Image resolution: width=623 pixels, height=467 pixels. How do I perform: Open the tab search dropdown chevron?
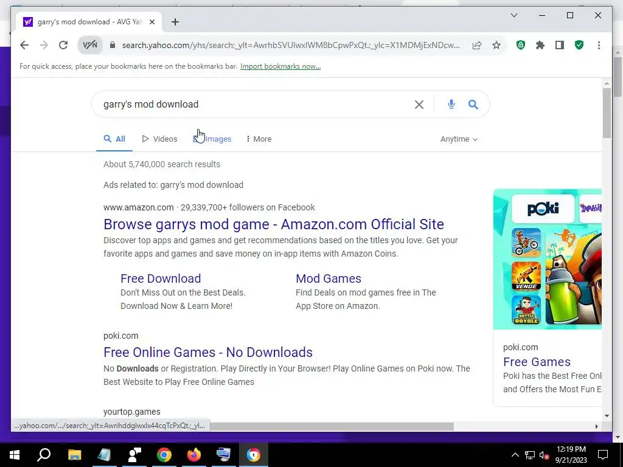point(513,15)
